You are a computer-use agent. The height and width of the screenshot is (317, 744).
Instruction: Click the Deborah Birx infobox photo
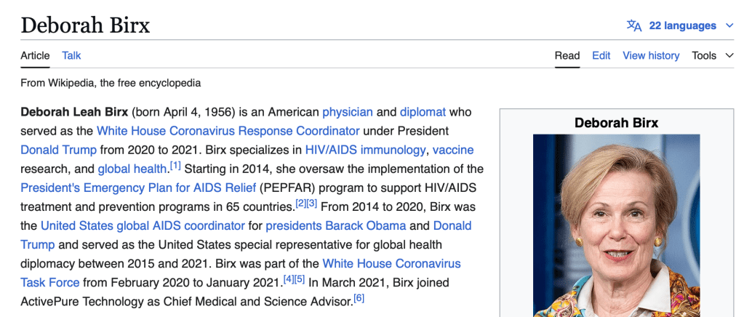point(616,225)
